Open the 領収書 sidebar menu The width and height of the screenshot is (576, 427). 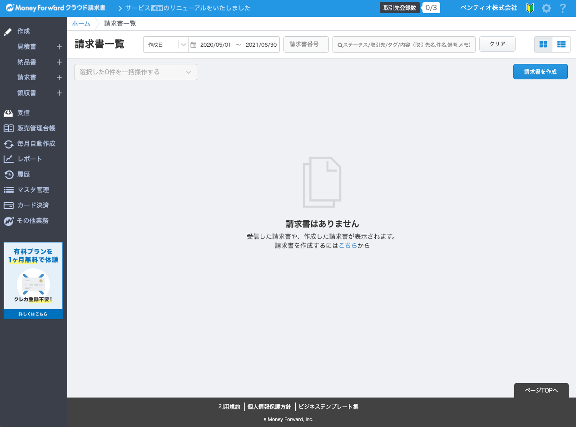27,93
